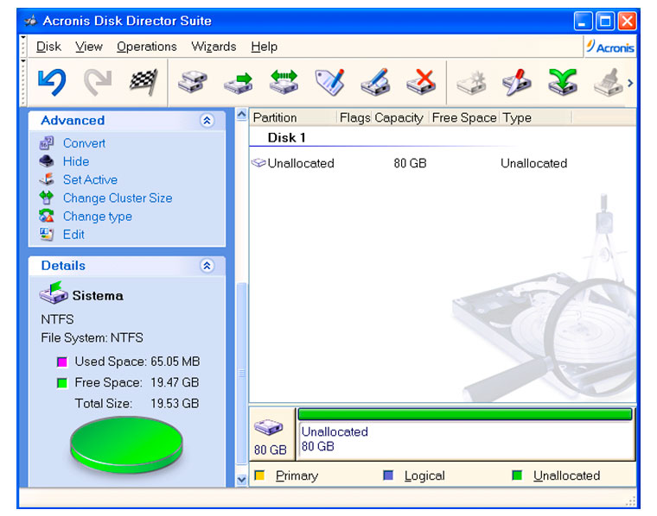Click the Move partition green arrow icon

coord(238,82)
